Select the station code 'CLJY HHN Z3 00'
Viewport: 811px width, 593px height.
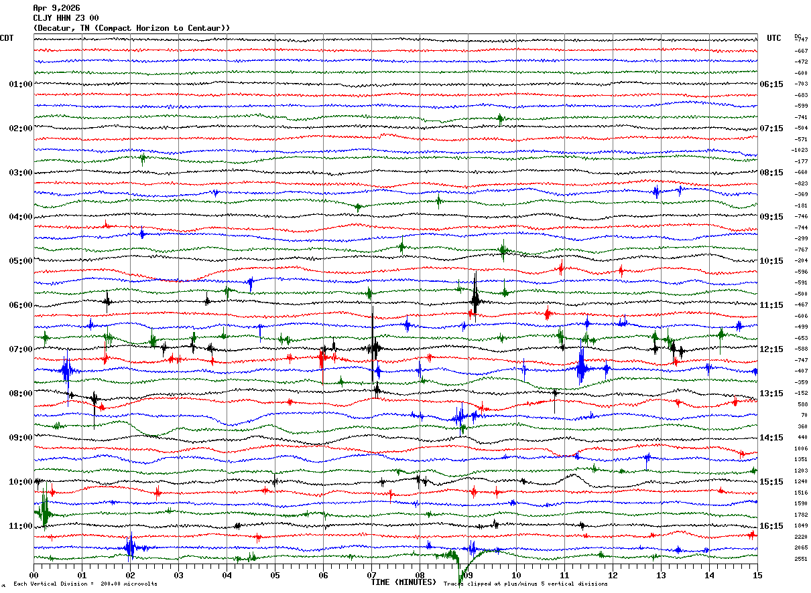tap(66, 18)
